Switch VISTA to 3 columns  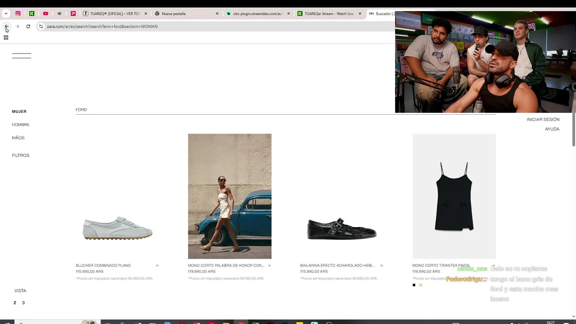click(x=23, y=303)
